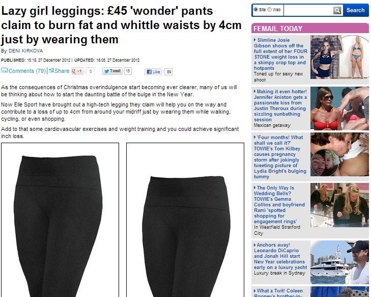Click the Google +1 icon

tap(77, 71)
